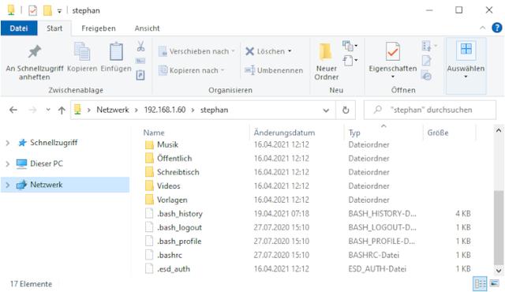Open the Ansicht ribbon tab

click(x=147, y=28)
